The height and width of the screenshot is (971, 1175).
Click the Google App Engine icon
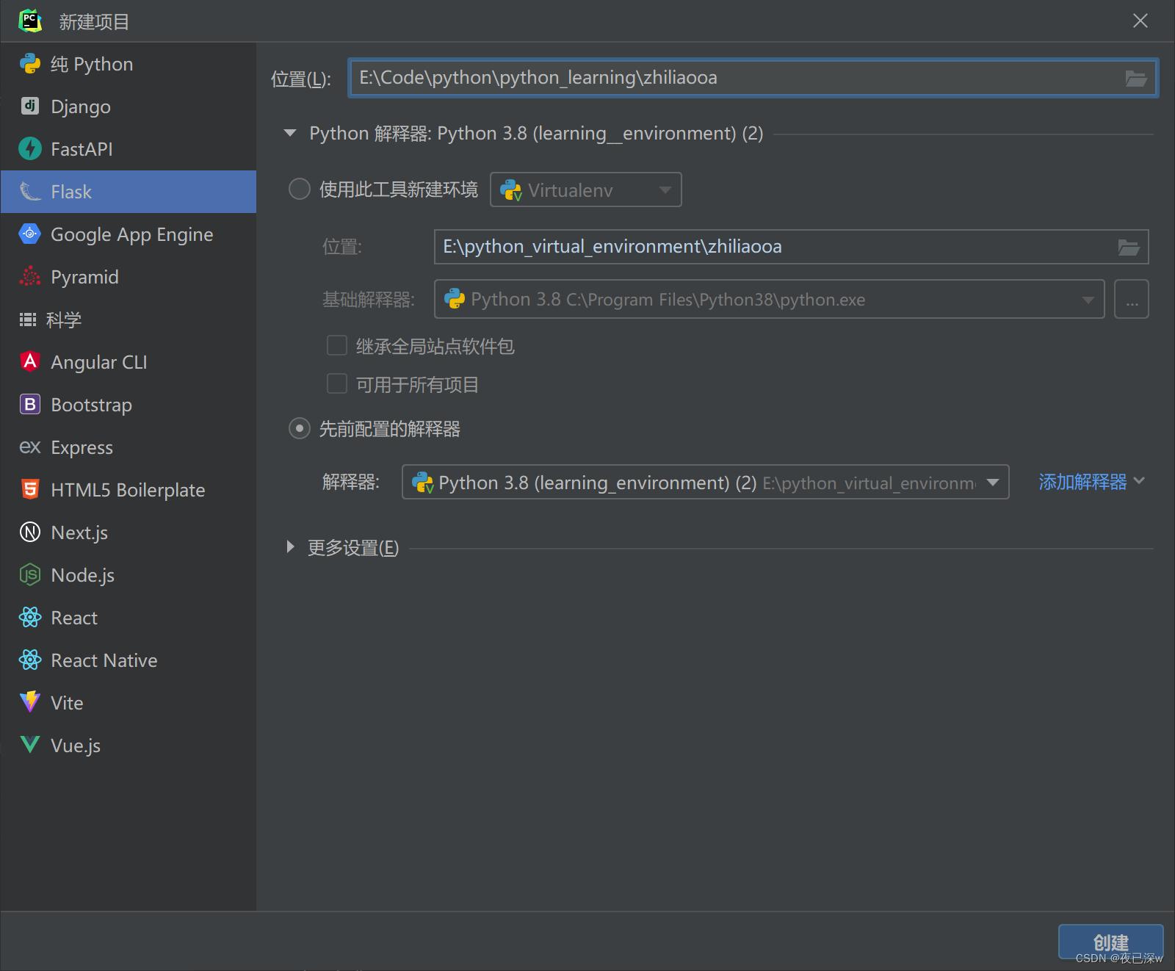pos(30,234)
